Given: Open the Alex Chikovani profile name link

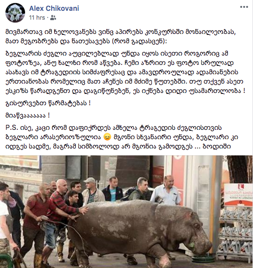Looking at the screenshot, I should point(54,8).
